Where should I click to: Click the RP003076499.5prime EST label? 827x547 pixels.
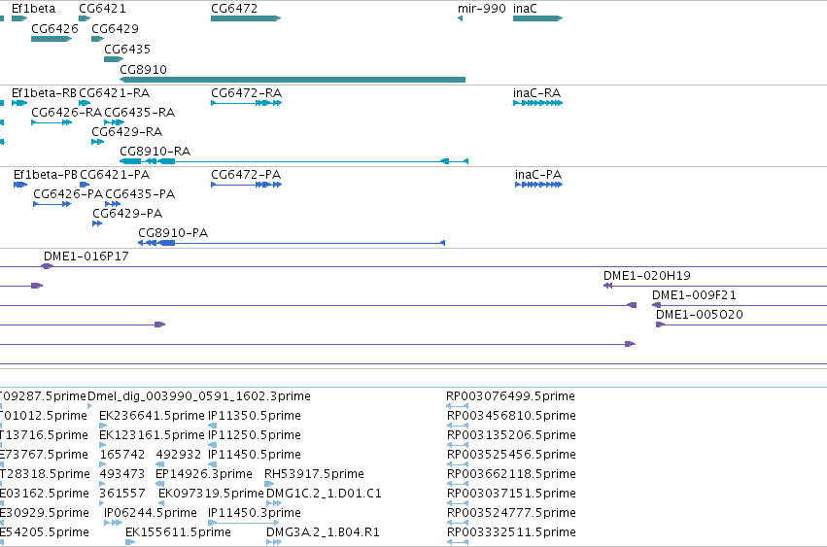(x=510, y=396)
